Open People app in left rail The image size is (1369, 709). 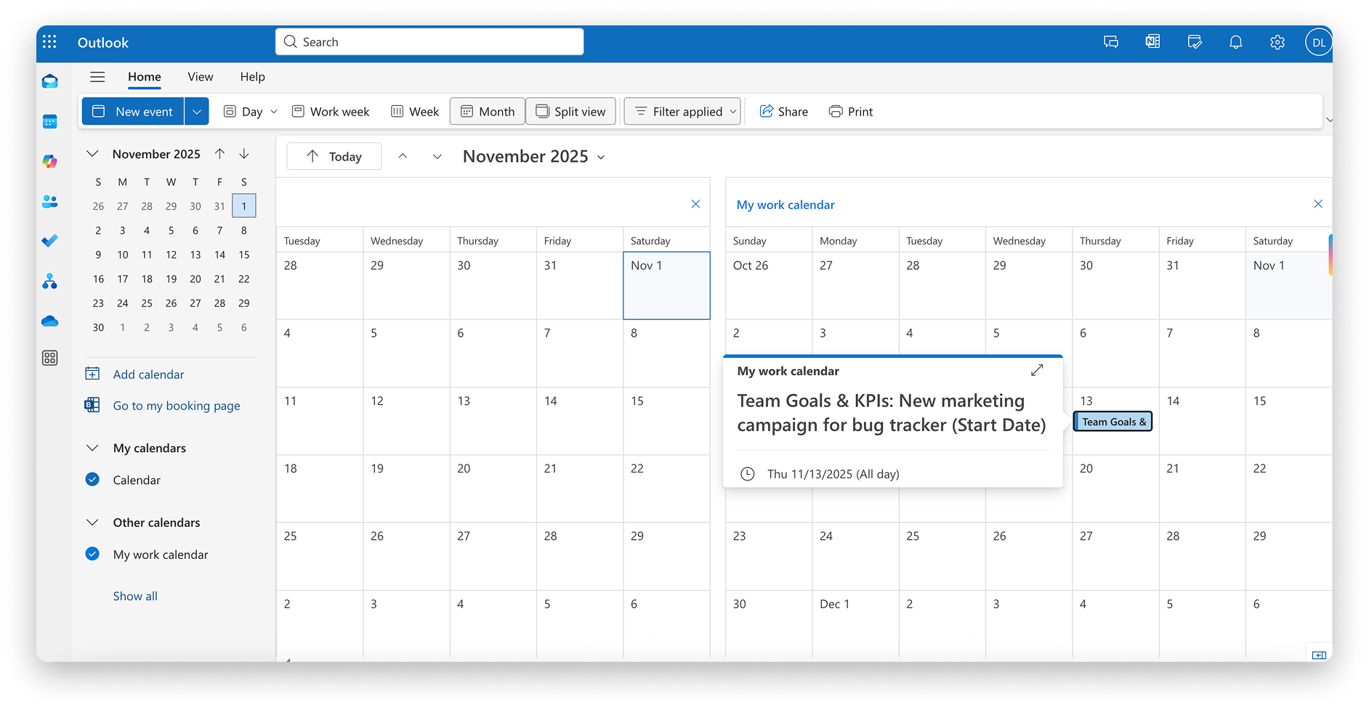(x=49, y=202)
